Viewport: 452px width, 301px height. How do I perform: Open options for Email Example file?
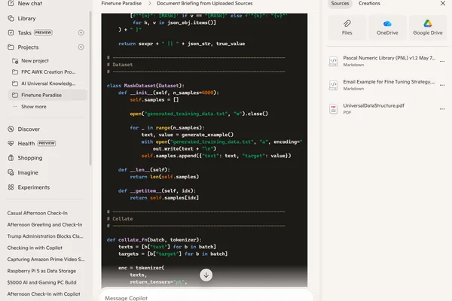click(442, 85)
